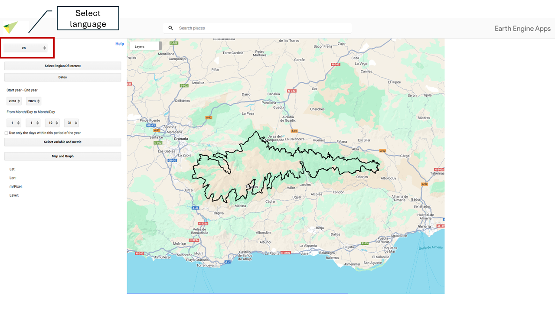Enable 'Use only the days within this period'
The height and width of the screenshot is (312, 555).
[6, 133]
